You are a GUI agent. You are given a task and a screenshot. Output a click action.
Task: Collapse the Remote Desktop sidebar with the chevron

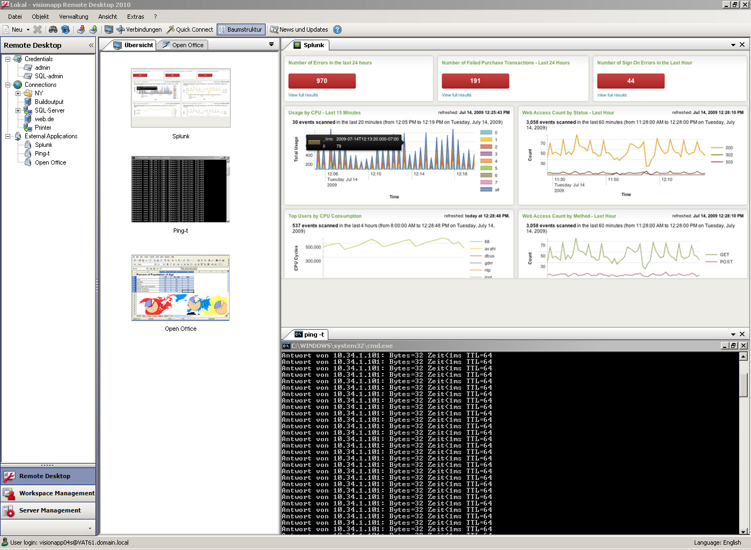(91, 45)
